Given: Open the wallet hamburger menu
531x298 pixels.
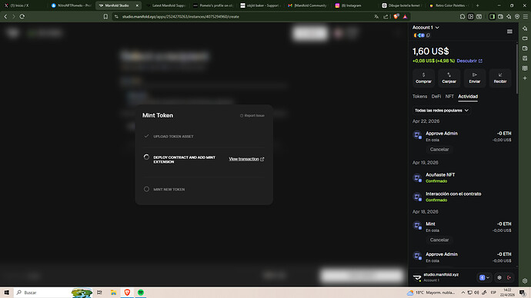Looking at the screenshot, I should click(509, 31).
